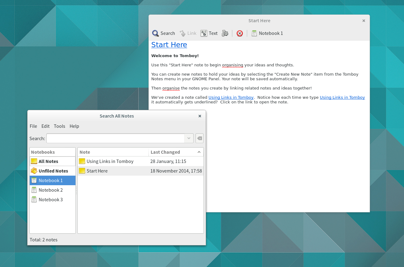
Task: Click the Total: 2 notes status text
Action: (x=44, y=240)
